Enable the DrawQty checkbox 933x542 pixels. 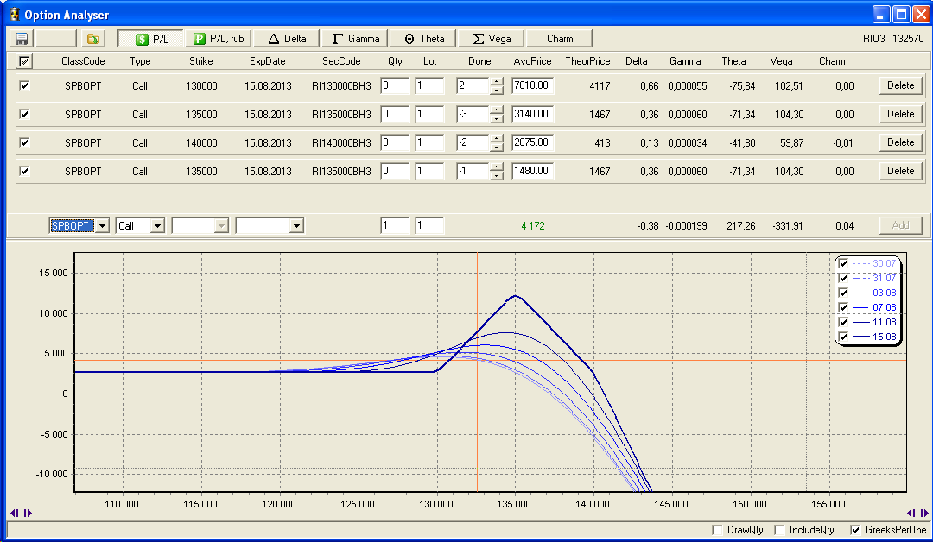point(716,530)
